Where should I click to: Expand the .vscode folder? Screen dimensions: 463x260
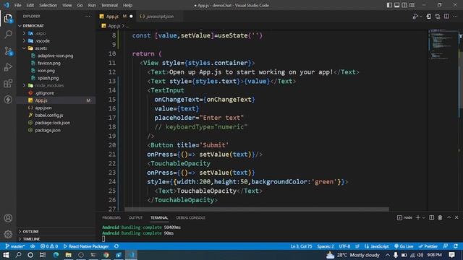point(56,40)
